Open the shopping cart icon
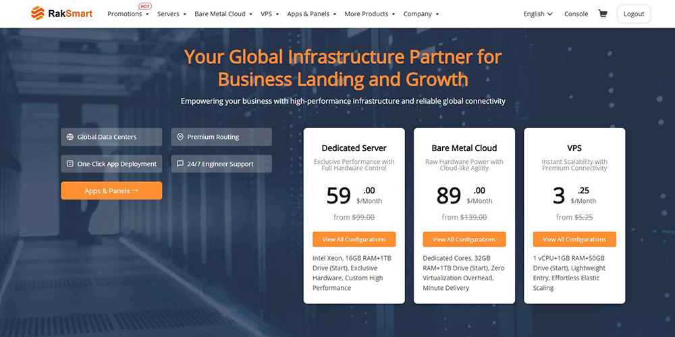675x337 pixels. (x=602, y=13)
